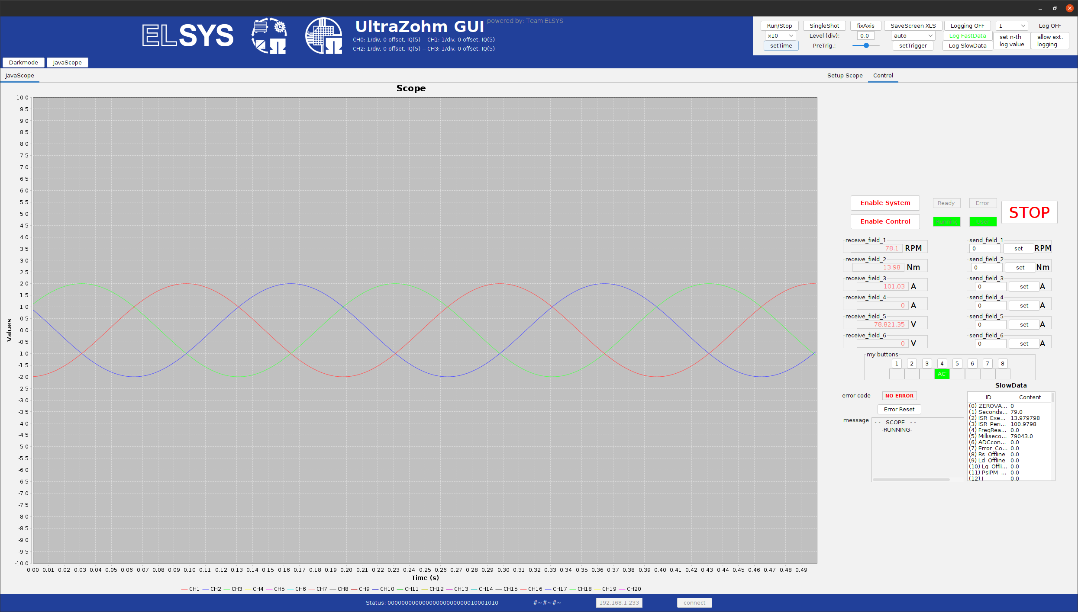Image resolution: width=1078 pixels, height=612 pixels.
Task: Switch to the Setup Scope tab
Action: (x=845, y=75)
